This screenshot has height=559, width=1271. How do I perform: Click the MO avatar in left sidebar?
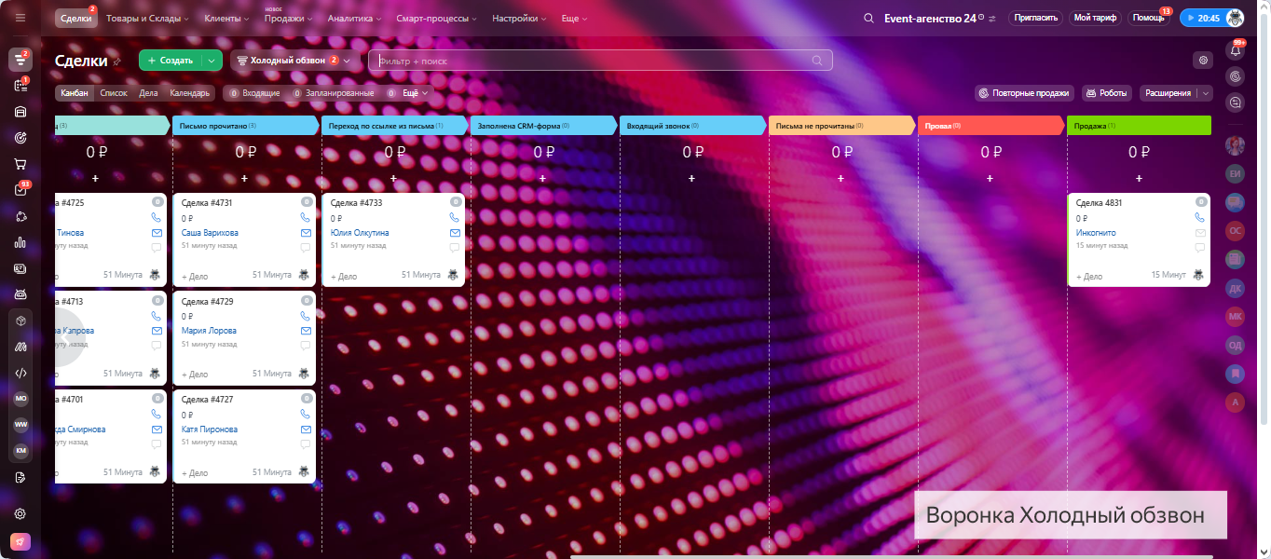[20, 399]
